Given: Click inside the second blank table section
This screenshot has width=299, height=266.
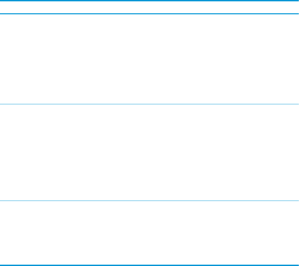Looking at the screenshot, I should click(149, 152).
